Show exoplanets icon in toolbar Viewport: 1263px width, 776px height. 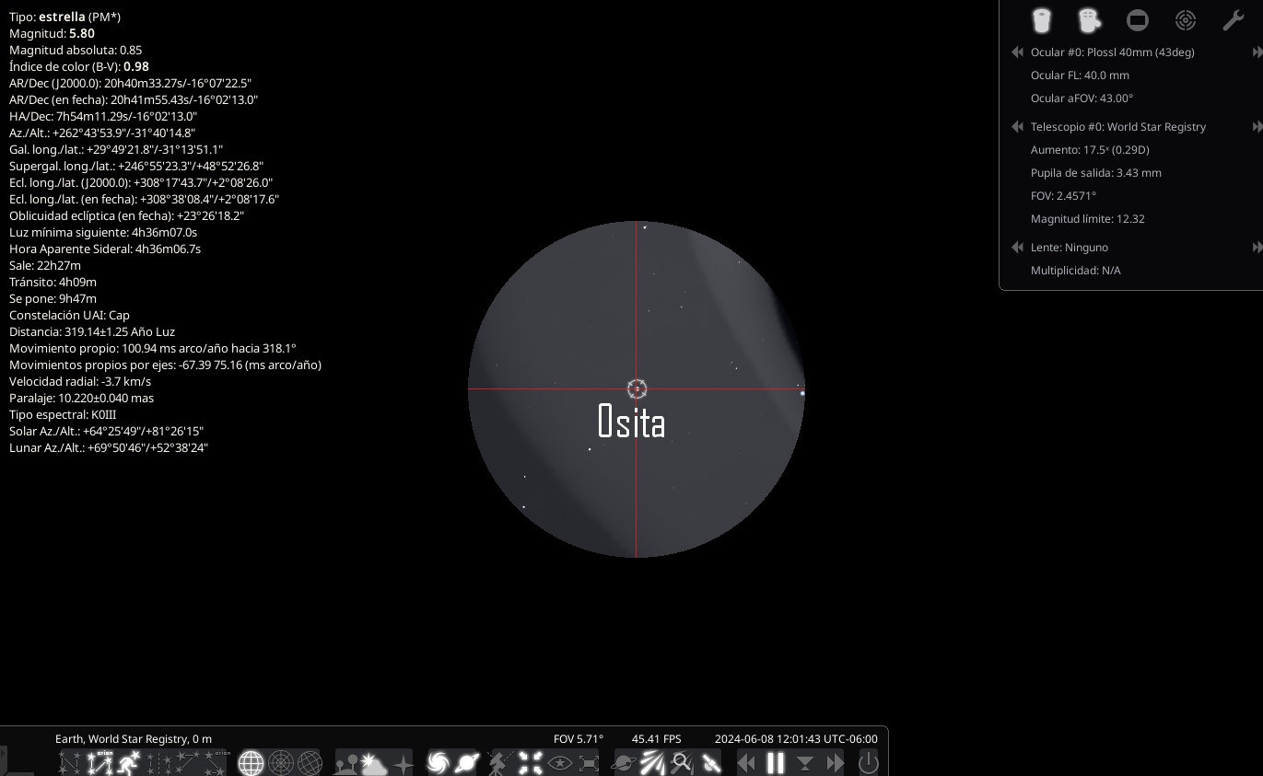624,762
